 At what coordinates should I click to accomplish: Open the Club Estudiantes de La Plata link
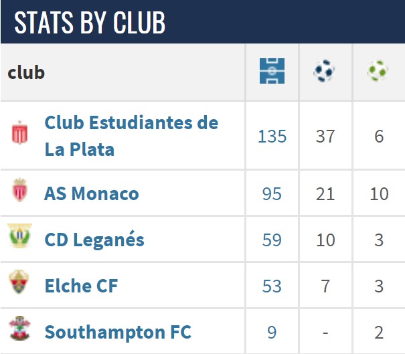[x=131, y=136]
